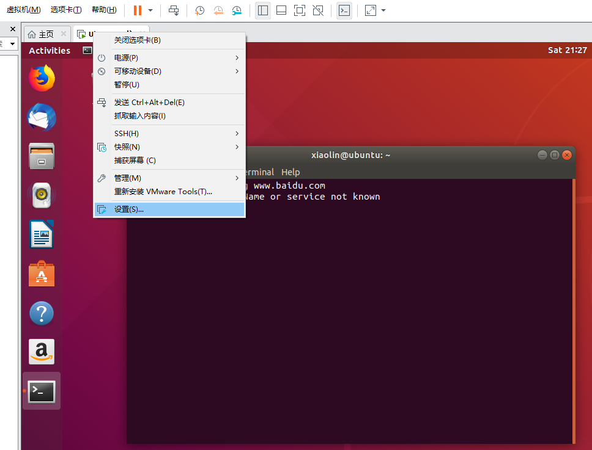Image resolution: width=592 pixels, height=450 pixels.
Task: Open the terminal Help menu
Action: 290,172
